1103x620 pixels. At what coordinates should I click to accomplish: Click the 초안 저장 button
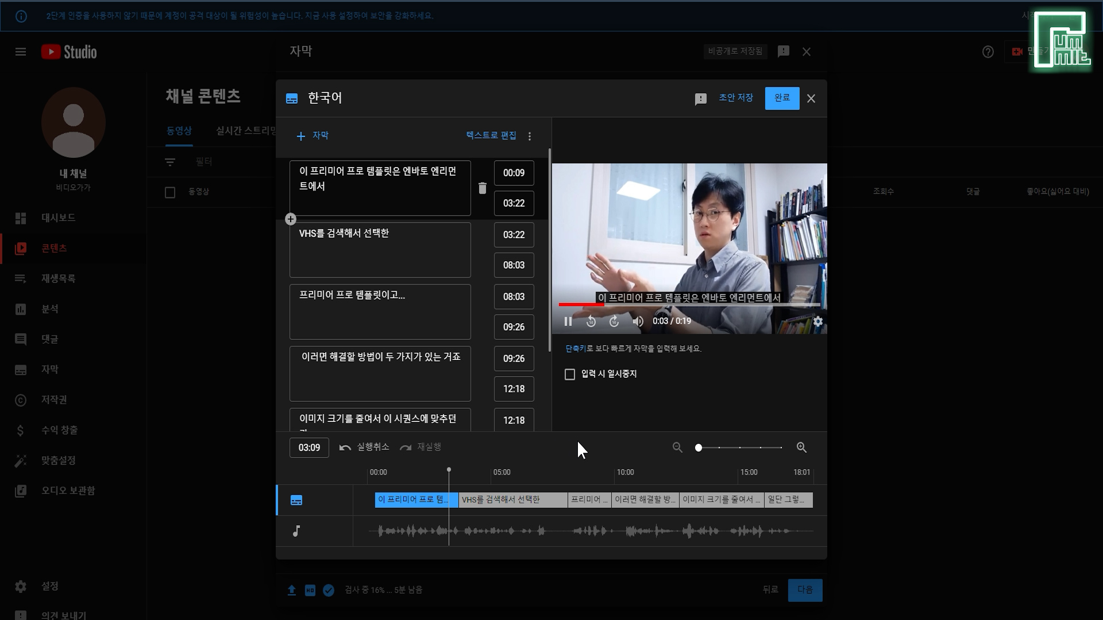(735, 98)
